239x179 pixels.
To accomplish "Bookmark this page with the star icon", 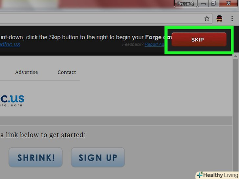I will coord(207,19).
